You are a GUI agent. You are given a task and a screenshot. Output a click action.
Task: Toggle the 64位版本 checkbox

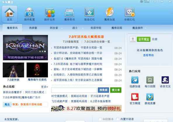[100, 119]
